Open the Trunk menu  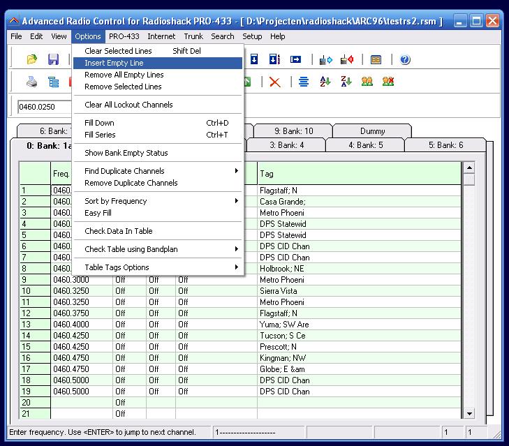coord(193,36)
